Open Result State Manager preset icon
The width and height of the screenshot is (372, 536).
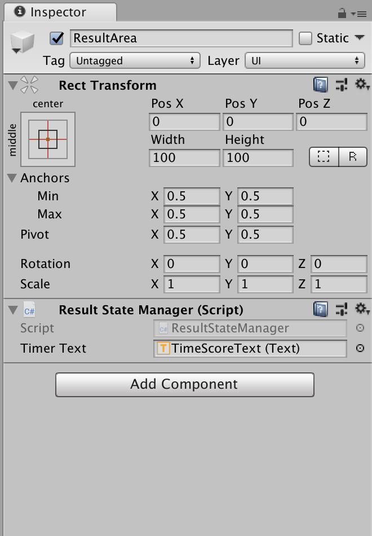click(341, 309)
